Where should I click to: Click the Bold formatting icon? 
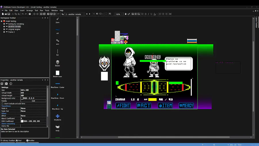(146, 14)
